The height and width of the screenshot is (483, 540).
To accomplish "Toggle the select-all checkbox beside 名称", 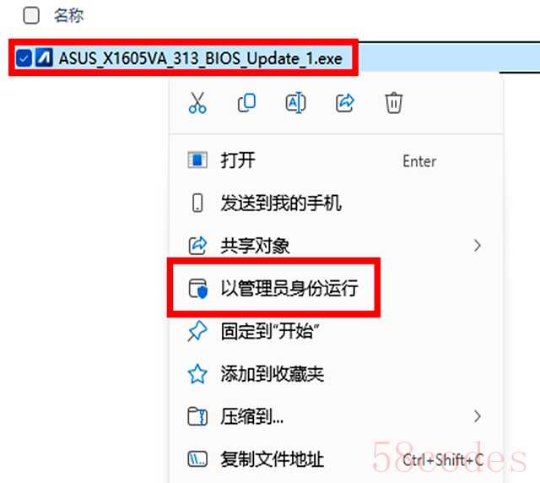I will (x=31, y=16).
